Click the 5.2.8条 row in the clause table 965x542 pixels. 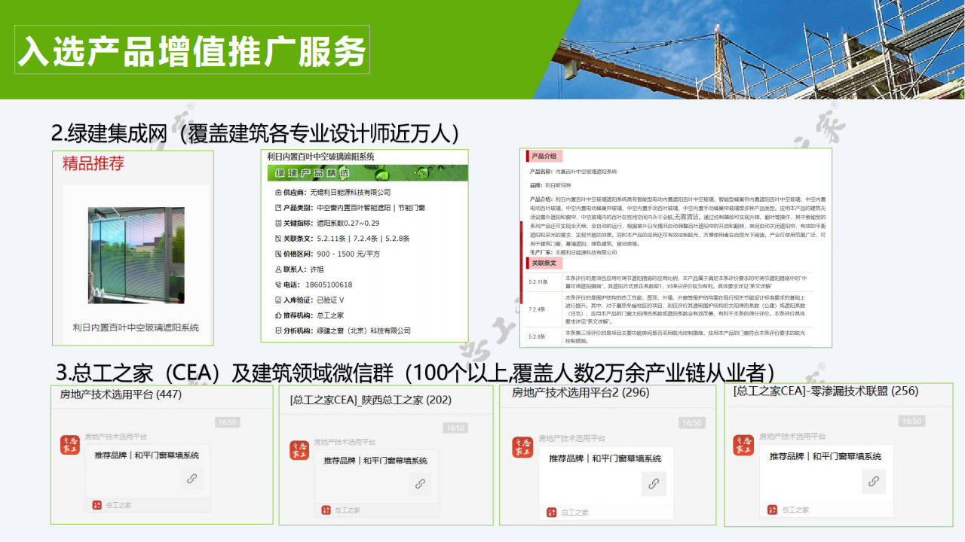tap(670, 336)
